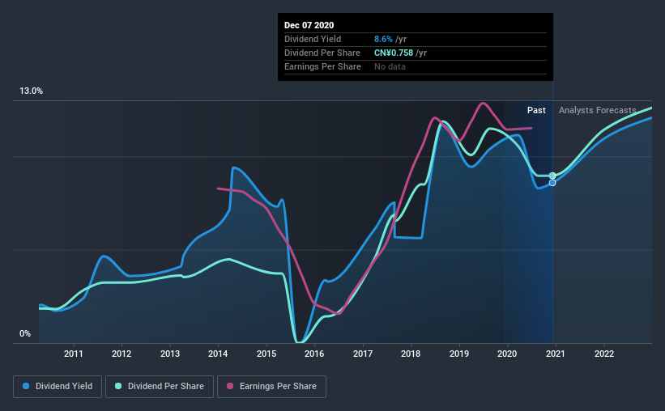
Task: Select the 2022 x-axis label
Action: [604, 354]
